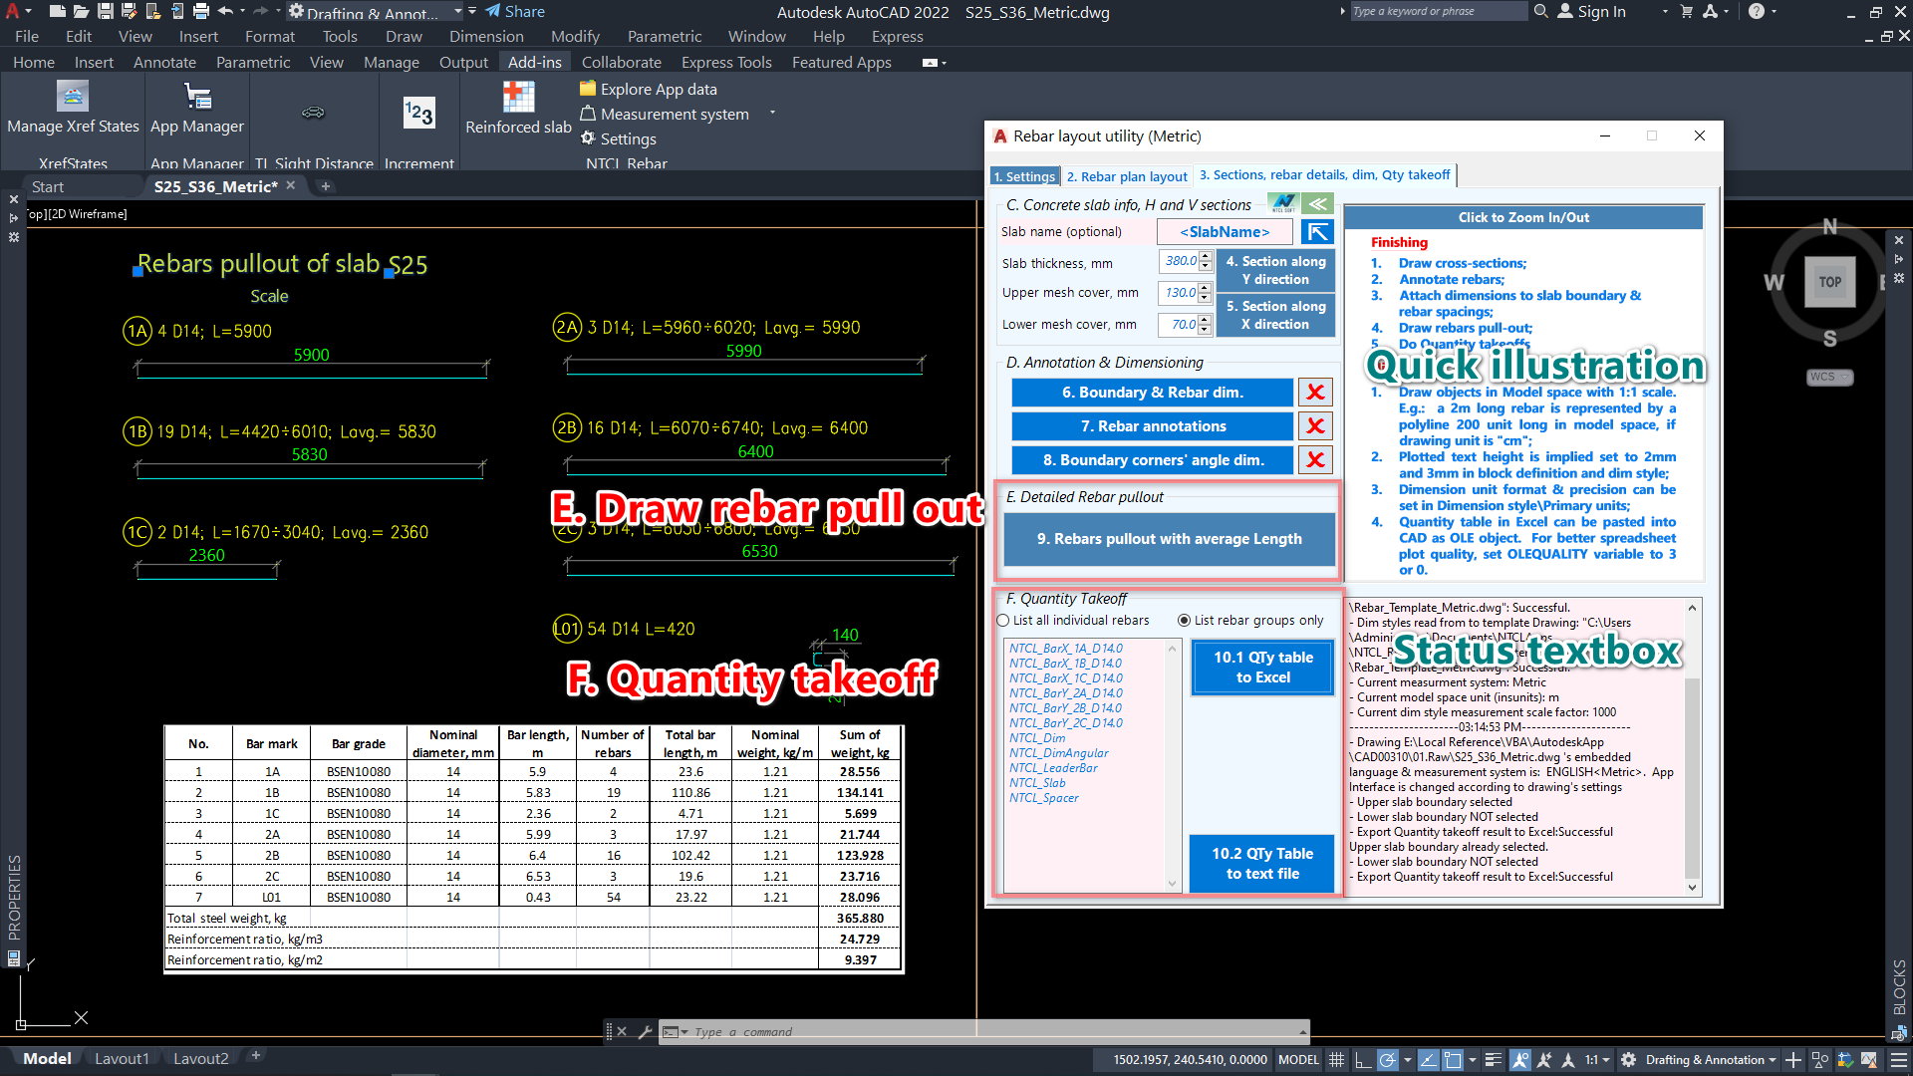
Task: Click the Reinforced slab ribbon icon
Action: [x=518, y=99]
